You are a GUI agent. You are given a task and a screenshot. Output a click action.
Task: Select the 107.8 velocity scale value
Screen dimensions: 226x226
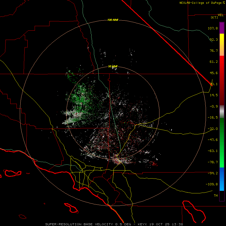click(x=213, y=28)
